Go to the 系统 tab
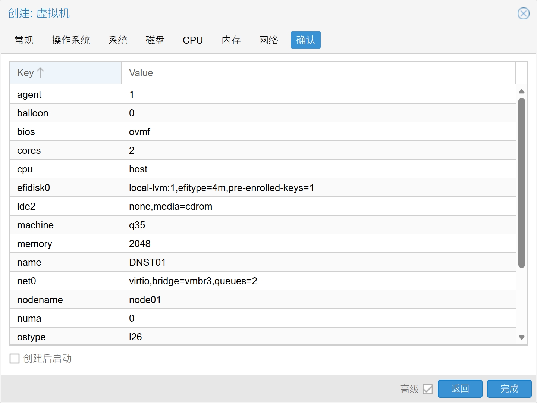This screenshot has height=403, width=537. pos(118,40)
